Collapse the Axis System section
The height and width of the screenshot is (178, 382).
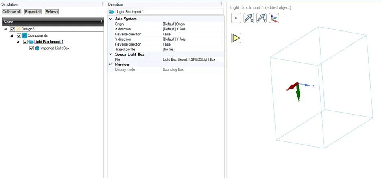[x=111, y=19]
